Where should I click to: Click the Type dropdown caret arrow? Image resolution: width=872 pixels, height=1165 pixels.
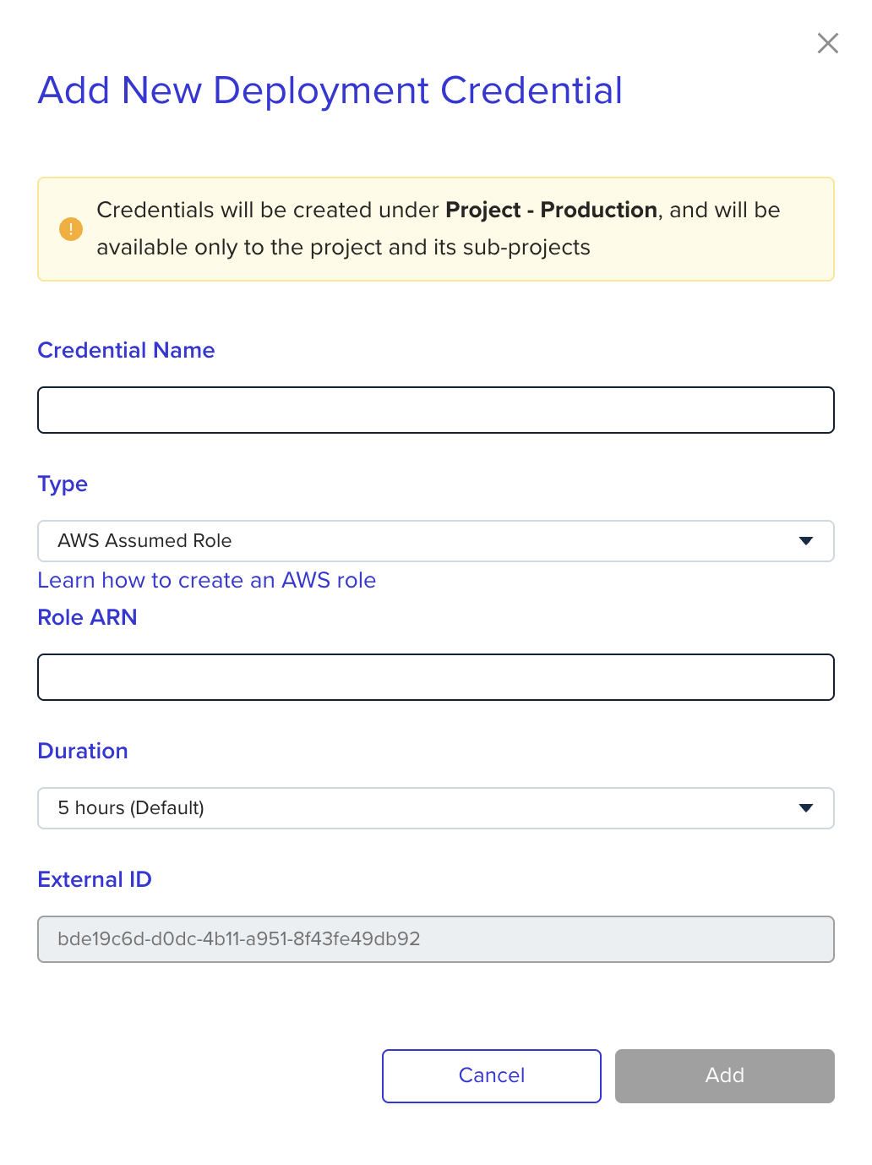[806, 541]
